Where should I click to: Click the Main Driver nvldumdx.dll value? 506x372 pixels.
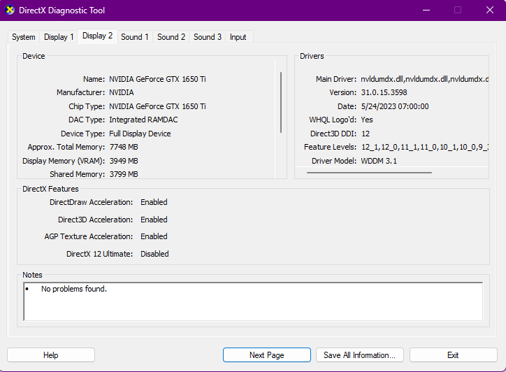click(x=424, y=79)
